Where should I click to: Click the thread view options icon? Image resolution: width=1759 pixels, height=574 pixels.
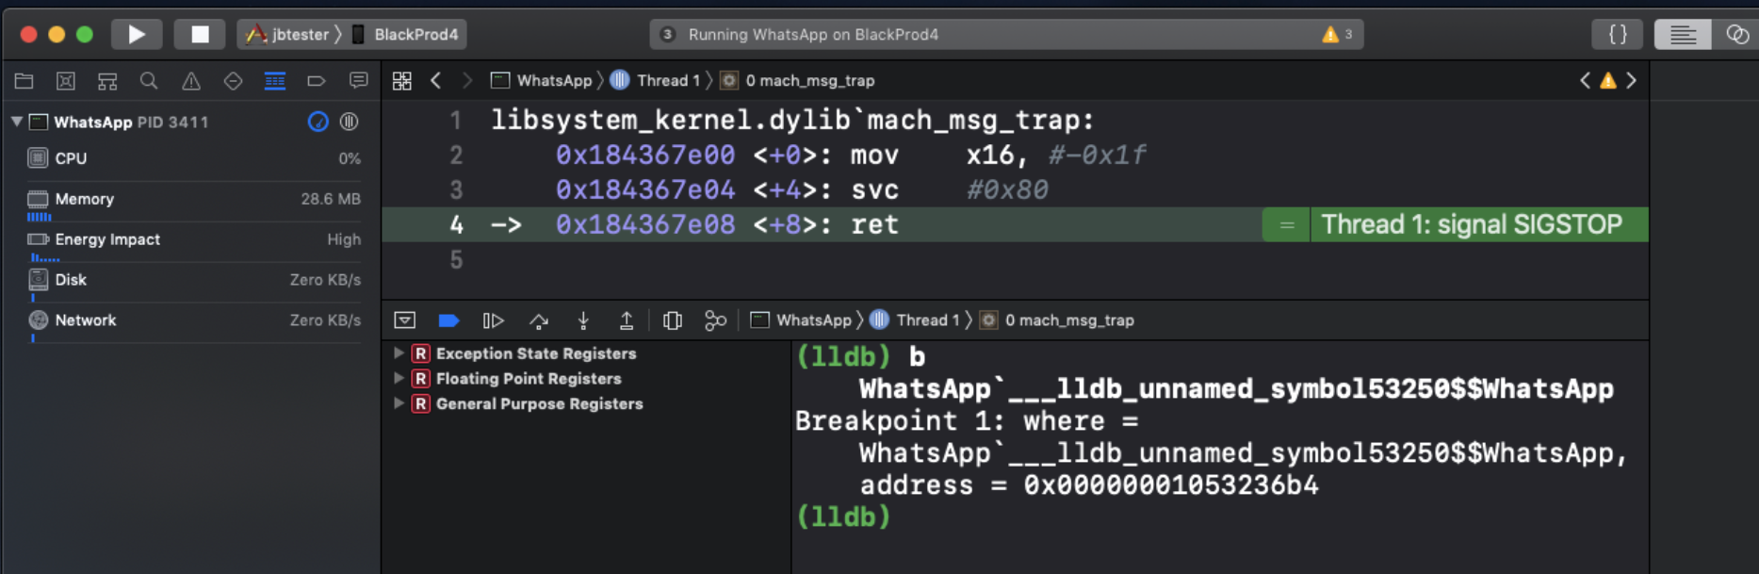(x=350, y=122)
